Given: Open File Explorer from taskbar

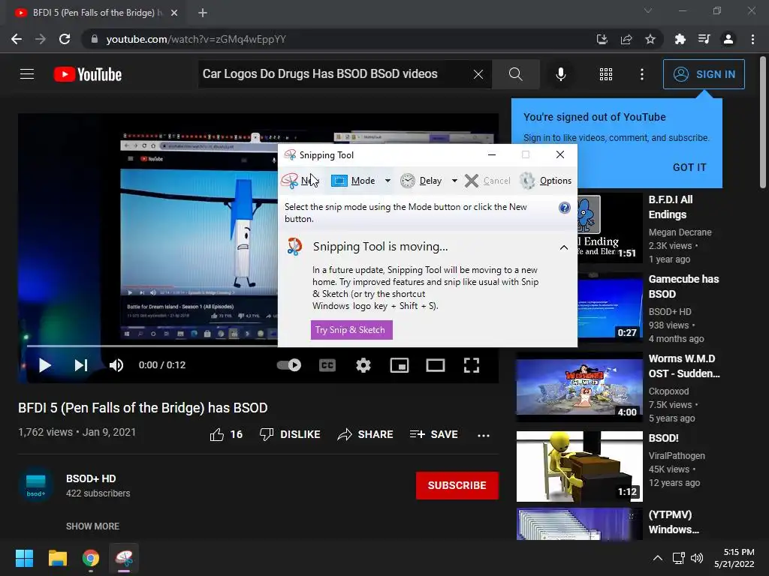Looking at the screenshot, I should click(x=57, y=558).
